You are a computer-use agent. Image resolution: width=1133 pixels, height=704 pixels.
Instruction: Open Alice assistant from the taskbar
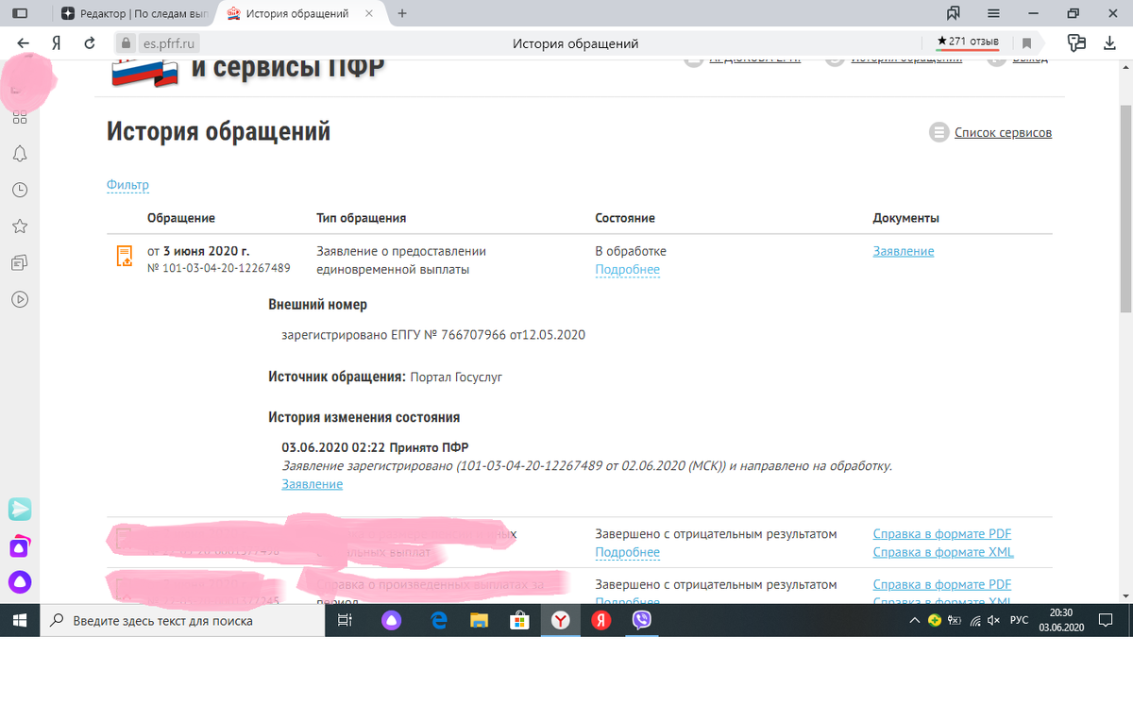[x=392, y=620]
